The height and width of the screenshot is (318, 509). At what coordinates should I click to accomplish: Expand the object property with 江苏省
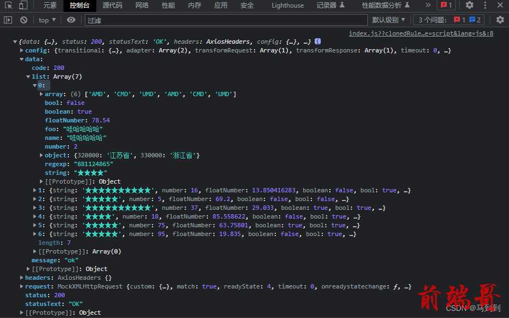[41, 155]
